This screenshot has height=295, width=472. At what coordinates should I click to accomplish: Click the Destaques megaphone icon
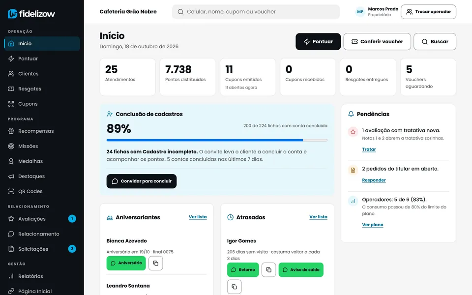[11, 176]
